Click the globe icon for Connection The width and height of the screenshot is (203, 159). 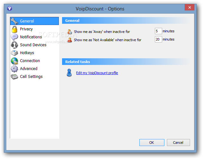14,61
